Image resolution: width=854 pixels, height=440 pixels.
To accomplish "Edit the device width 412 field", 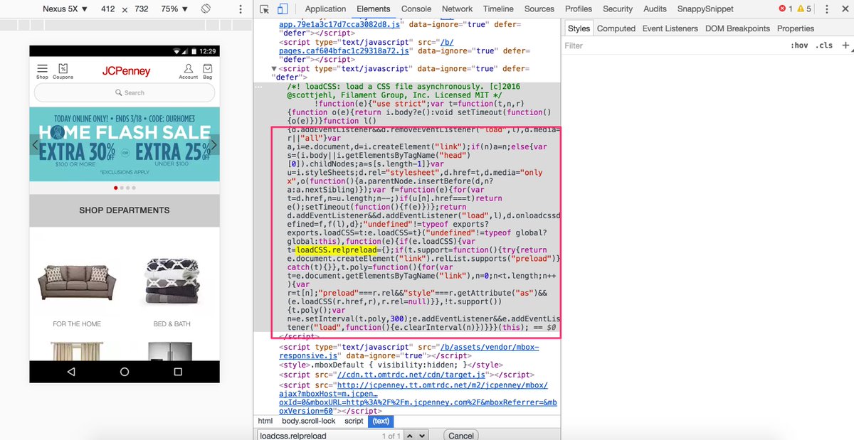I will [x=110, y=9].
